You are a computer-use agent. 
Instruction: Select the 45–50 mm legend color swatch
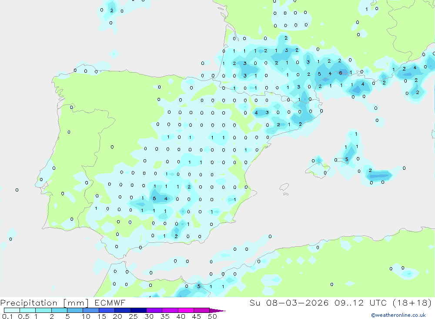point(202,310)
